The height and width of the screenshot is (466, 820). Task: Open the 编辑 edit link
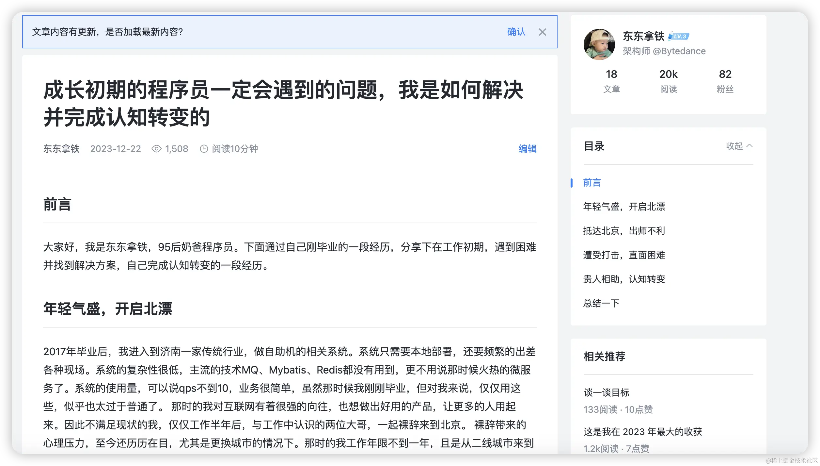(x=527, y=149)
